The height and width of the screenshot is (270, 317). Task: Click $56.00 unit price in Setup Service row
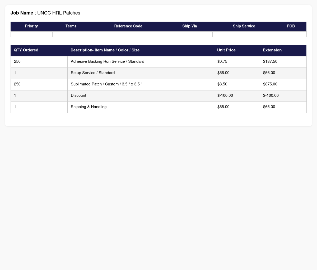223,73
